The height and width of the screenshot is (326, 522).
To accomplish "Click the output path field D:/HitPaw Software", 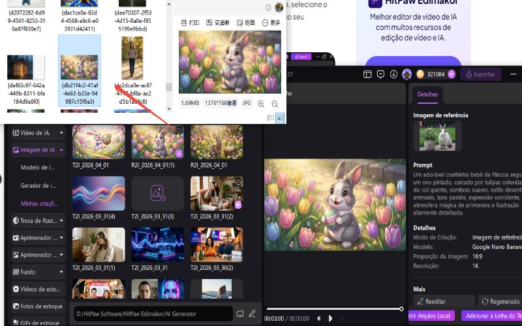I will tap(153, 314).
